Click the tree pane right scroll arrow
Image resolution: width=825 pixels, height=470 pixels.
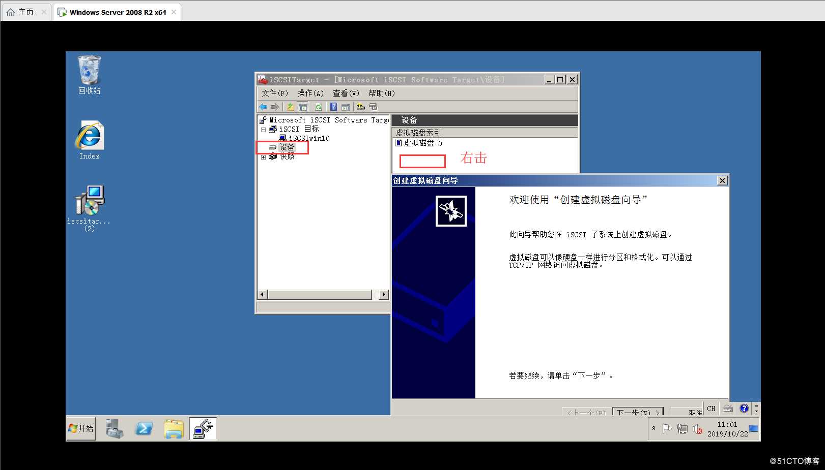(384, 295)
